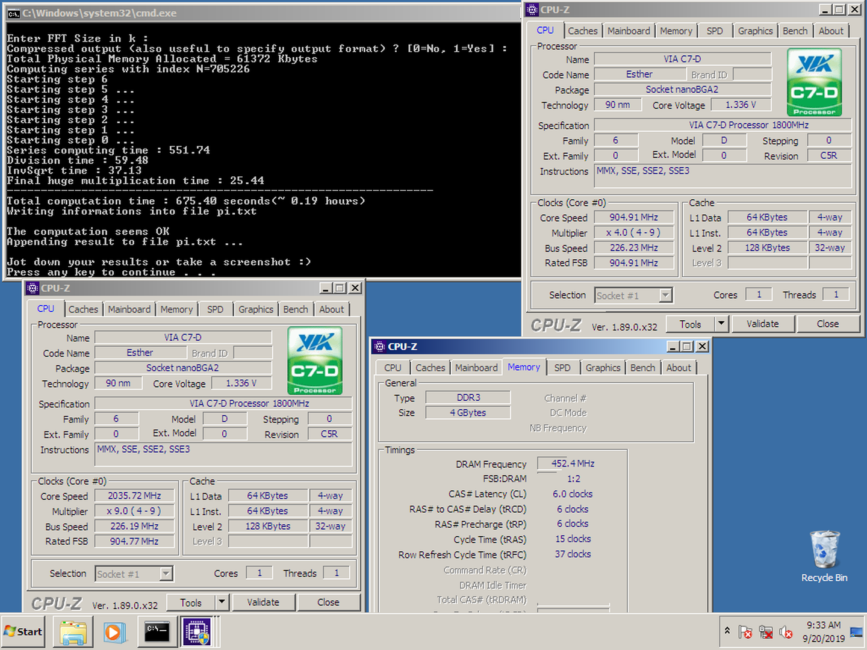Image resolution: width=867 pixels, height=650 pixels.
Task: Click the network tray icon
Action: 766,632
